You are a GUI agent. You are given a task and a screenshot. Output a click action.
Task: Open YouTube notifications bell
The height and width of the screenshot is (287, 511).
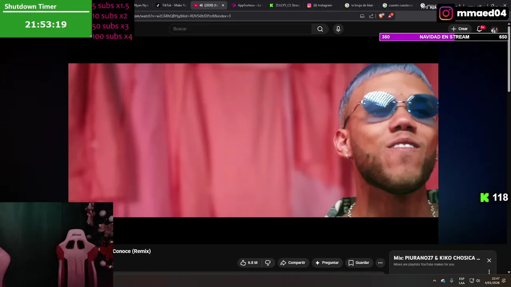(480, 29)
